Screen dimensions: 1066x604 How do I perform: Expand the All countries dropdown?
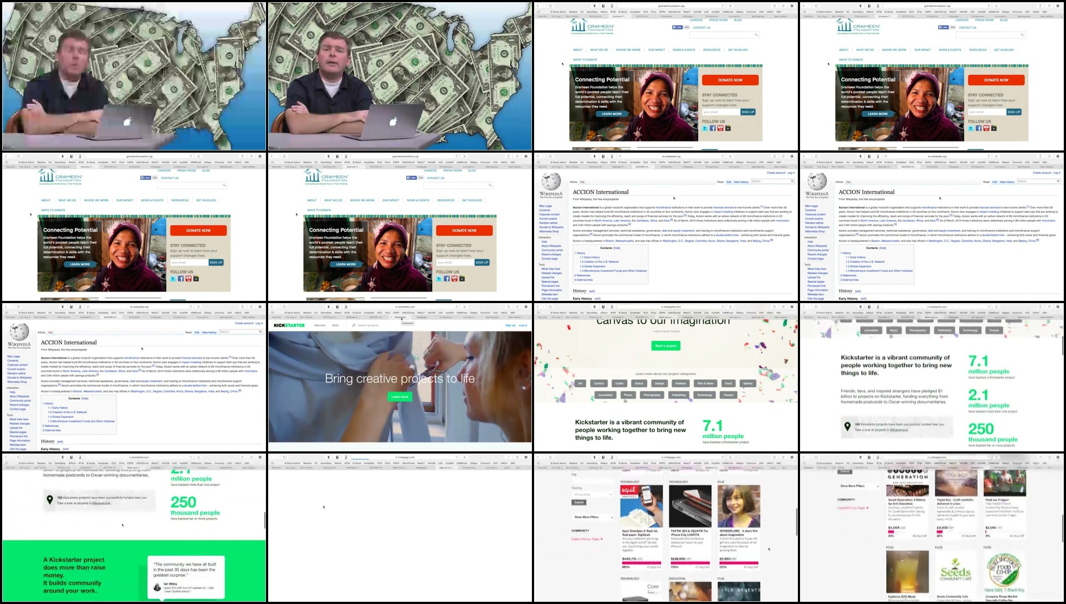click(592, 494)
